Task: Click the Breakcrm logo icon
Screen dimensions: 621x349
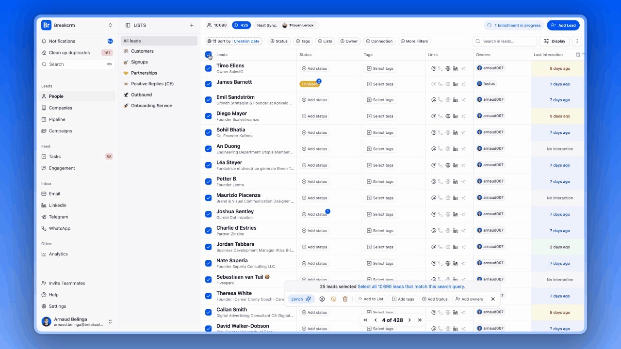Action: pos(47,25)
